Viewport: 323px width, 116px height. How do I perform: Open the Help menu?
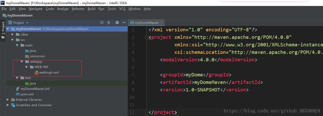tap(147, 9)
